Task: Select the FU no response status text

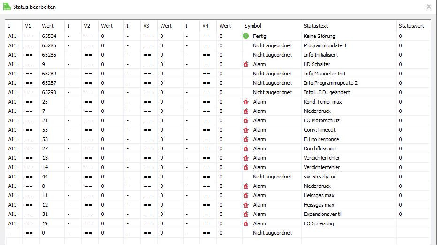Action: 322,139
